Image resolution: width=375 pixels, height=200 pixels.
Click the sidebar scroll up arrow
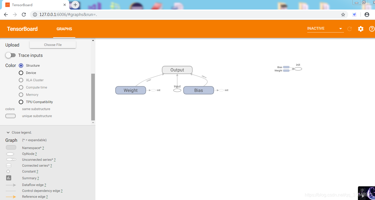point(93,40)
